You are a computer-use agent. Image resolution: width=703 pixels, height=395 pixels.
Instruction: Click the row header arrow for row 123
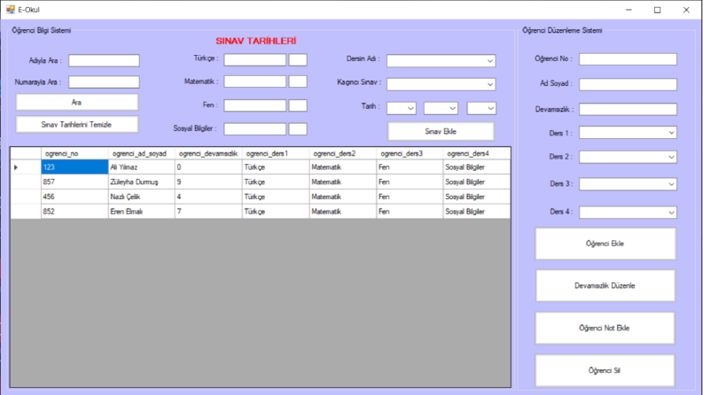[x=26, y=167]
